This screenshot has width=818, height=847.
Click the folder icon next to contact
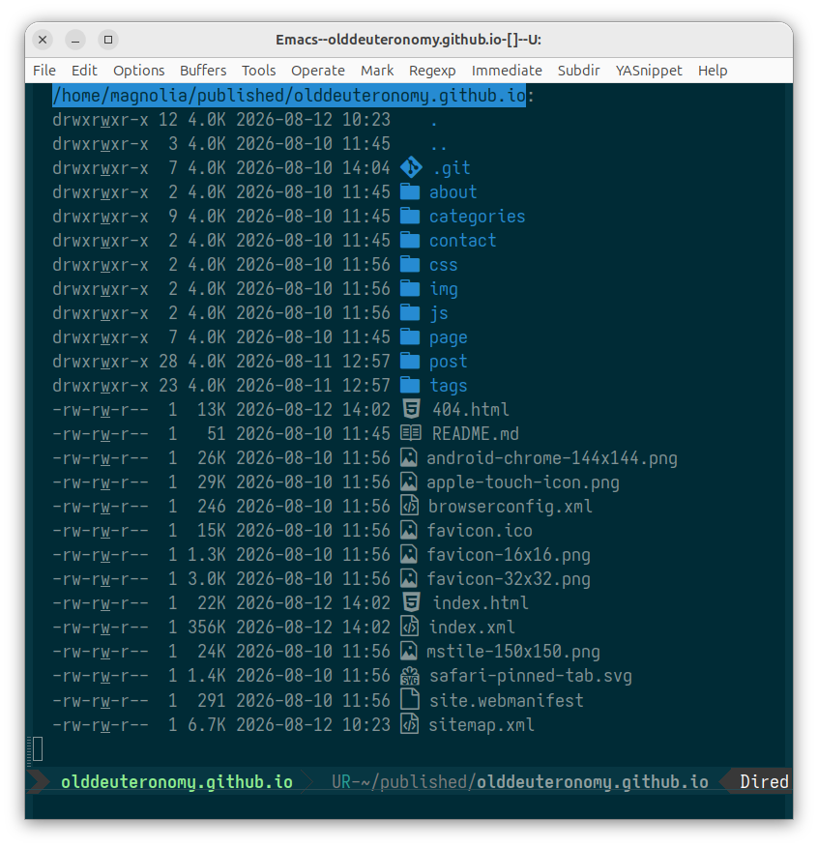410,240
